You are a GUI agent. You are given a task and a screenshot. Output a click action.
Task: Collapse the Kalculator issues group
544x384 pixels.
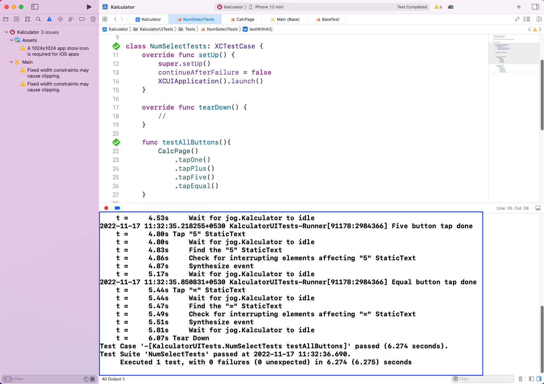click(6, 32)
